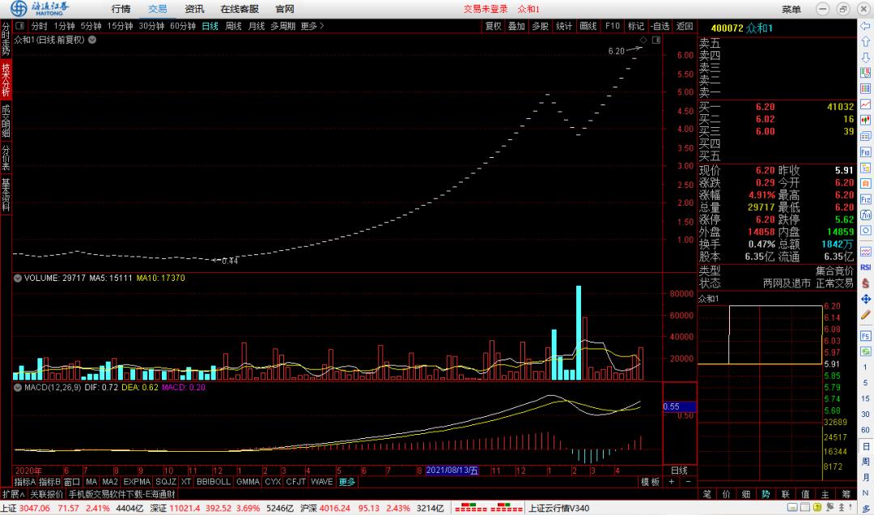Click the 画线 drawing button
The image size is (874, 515).
tap(588, 26)
